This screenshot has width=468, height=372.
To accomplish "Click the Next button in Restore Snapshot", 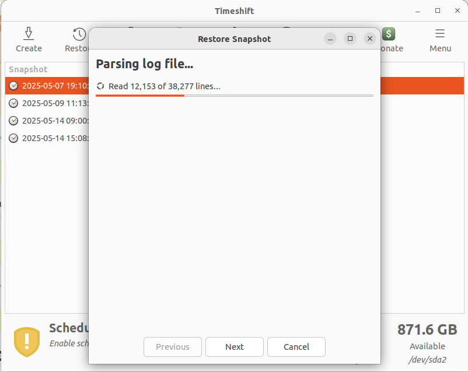I will coord(235,347).
